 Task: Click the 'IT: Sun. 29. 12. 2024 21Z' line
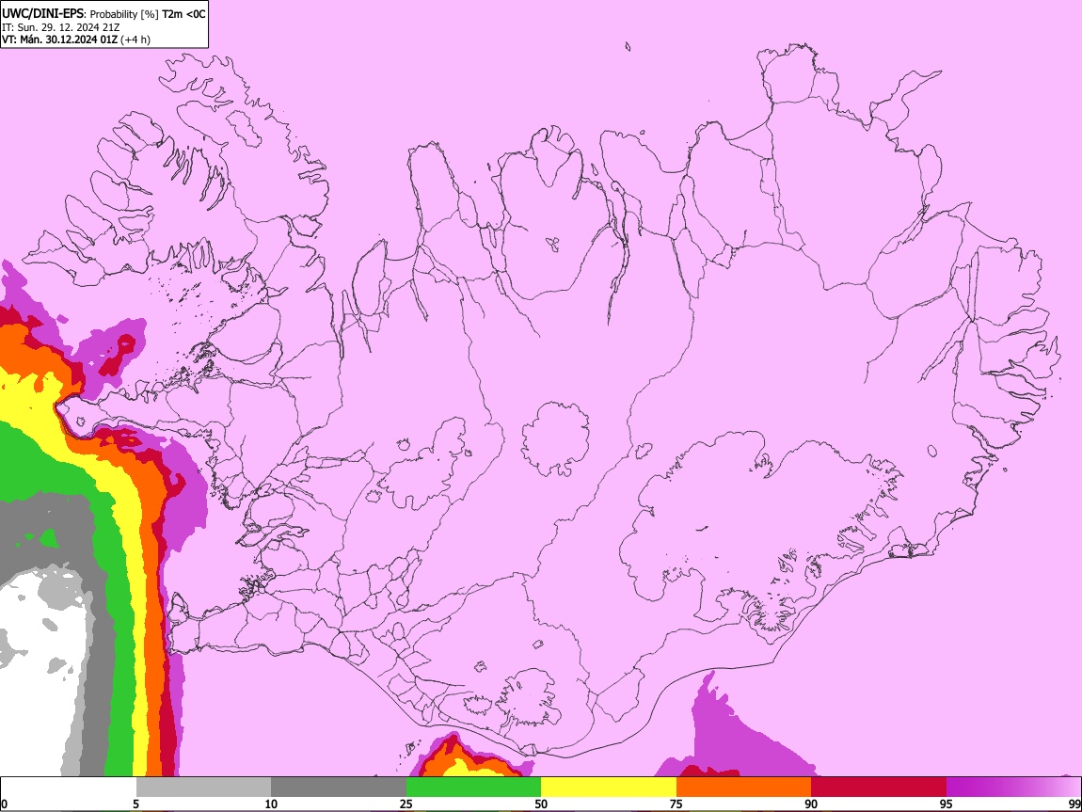[x=60, y=27]
